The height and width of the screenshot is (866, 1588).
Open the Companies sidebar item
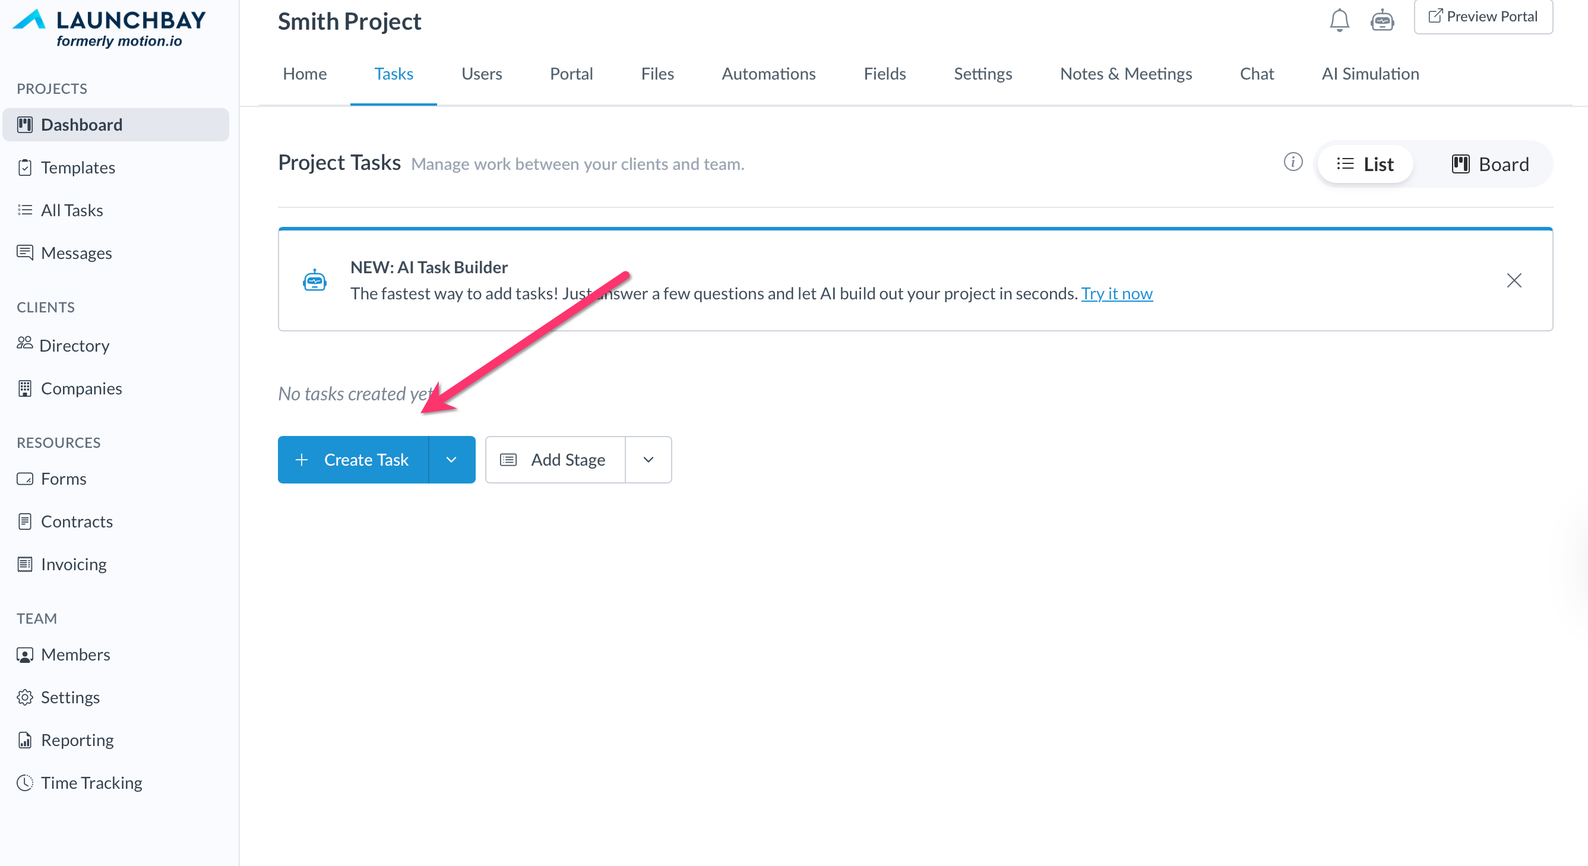81,388
